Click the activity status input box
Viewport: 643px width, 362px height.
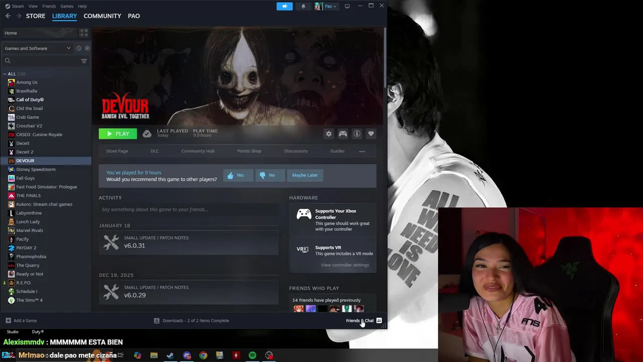click(188, 210)
